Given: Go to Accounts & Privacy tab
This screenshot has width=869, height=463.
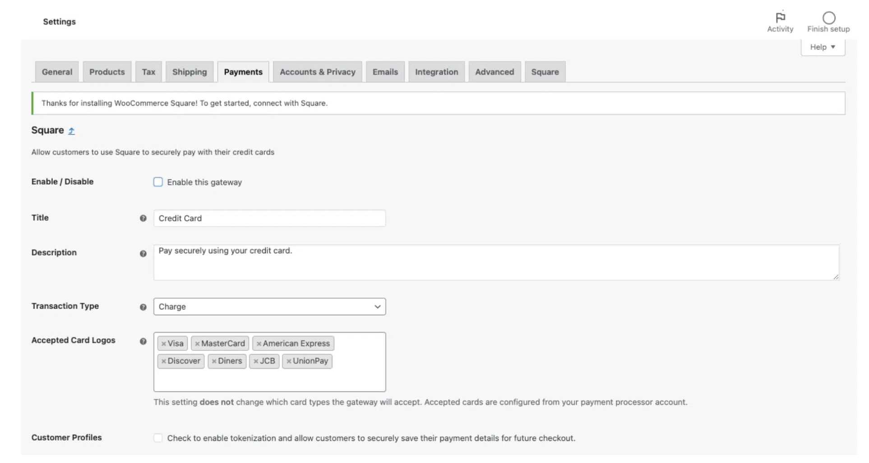Looking at the screenshot, I should tap(319, 72).
